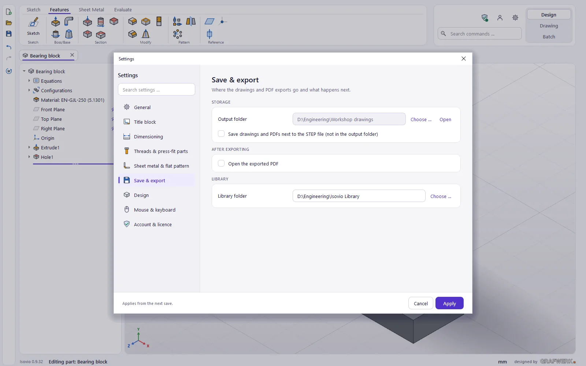Enable saving drawings next to STEP file

tap(221, 134)
